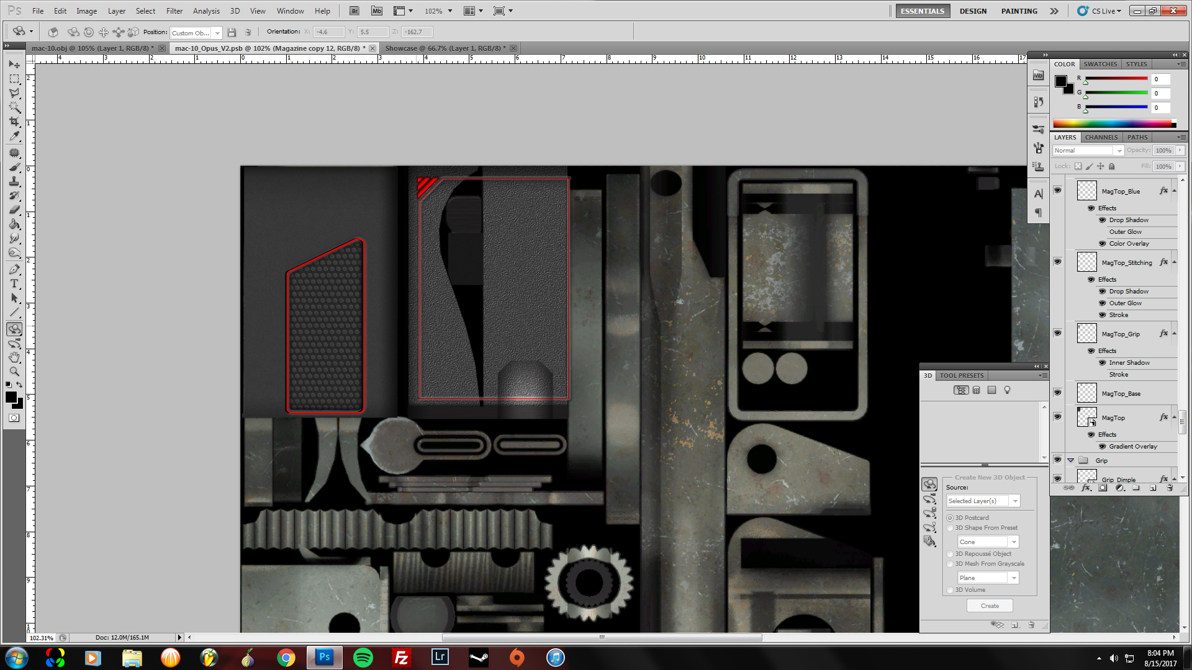This screenshot has height=670, width=1192.
Task: Select the Crop tool
Action: tap(14, 122)
